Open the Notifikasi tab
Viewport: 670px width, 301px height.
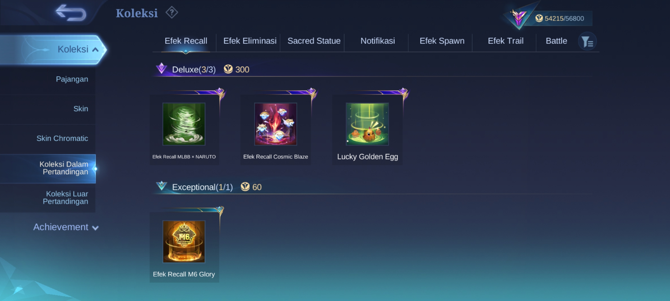(378, 41)
